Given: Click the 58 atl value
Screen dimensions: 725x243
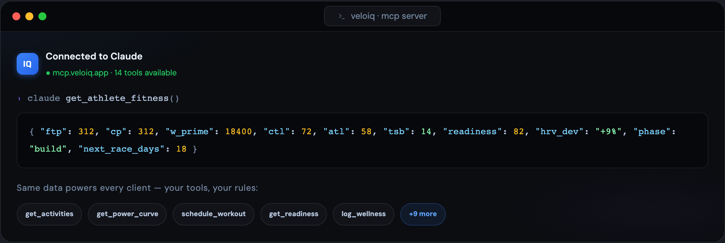Looking at the screenshot, I should coord(366,132).
